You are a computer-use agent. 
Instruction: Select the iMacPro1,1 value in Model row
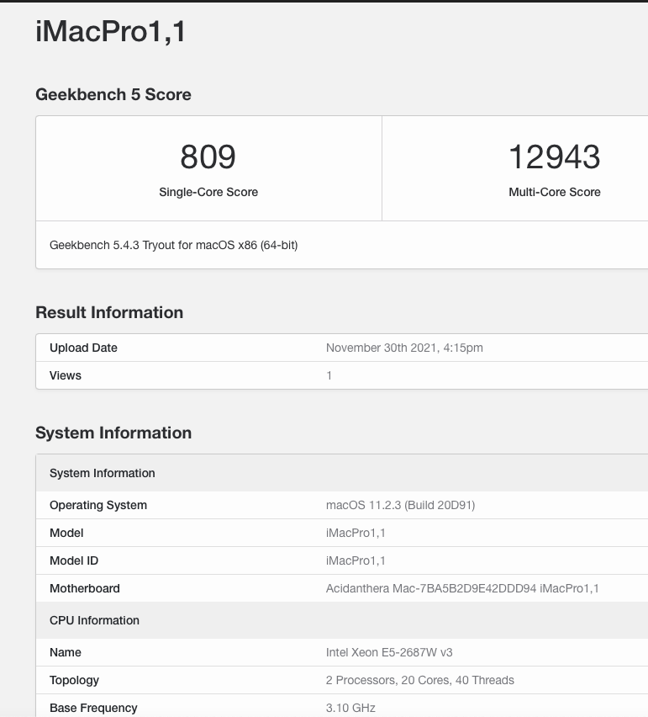tap(356, 534)
